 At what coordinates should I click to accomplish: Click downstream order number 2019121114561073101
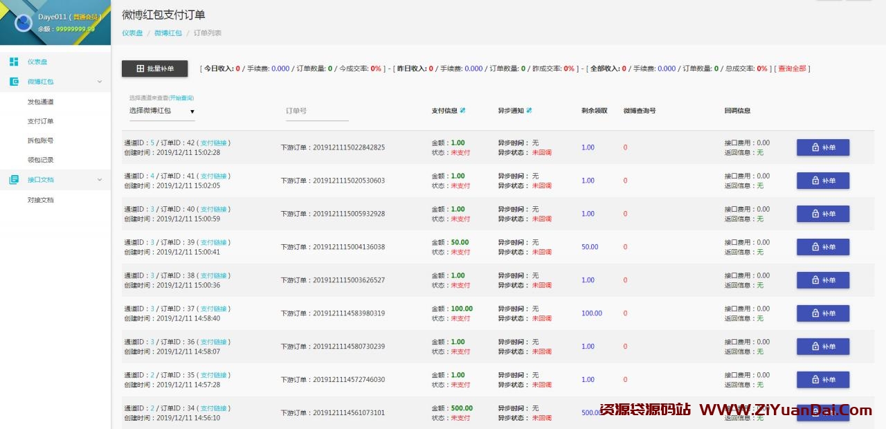click(x=349, y=413)
